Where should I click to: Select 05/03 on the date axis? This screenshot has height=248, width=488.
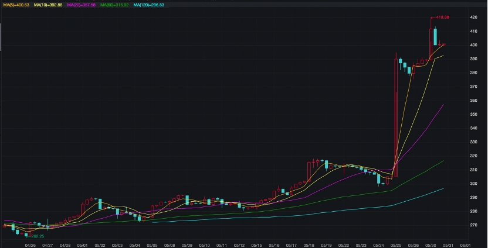point(117,245)
